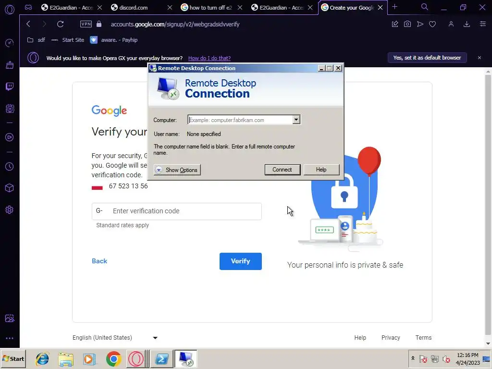This screenshot has height=369, width=492.
Task: Open the Privacy footer link
Action: [390, 338]
